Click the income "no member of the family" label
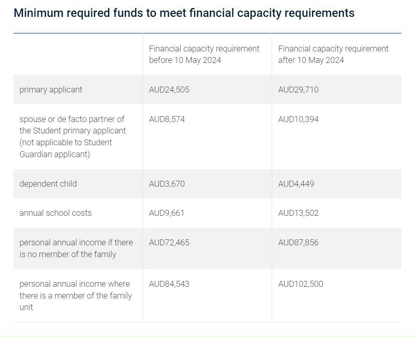419x337 pixels. coord(76,248)
